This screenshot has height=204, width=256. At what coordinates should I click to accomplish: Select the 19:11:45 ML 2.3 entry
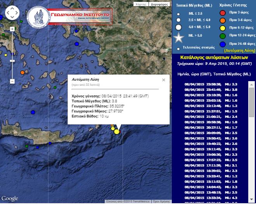211,149
